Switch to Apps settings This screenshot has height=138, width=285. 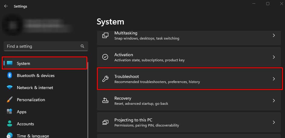[45, 112]
